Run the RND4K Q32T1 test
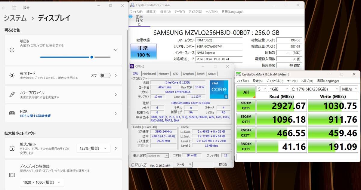 tap(246, 133)
